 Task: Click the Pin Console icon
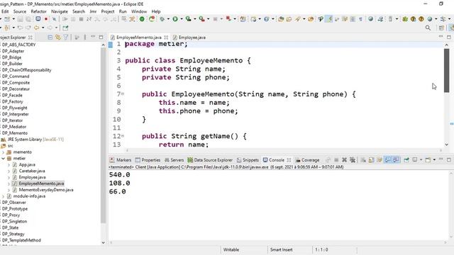(406, 160)
